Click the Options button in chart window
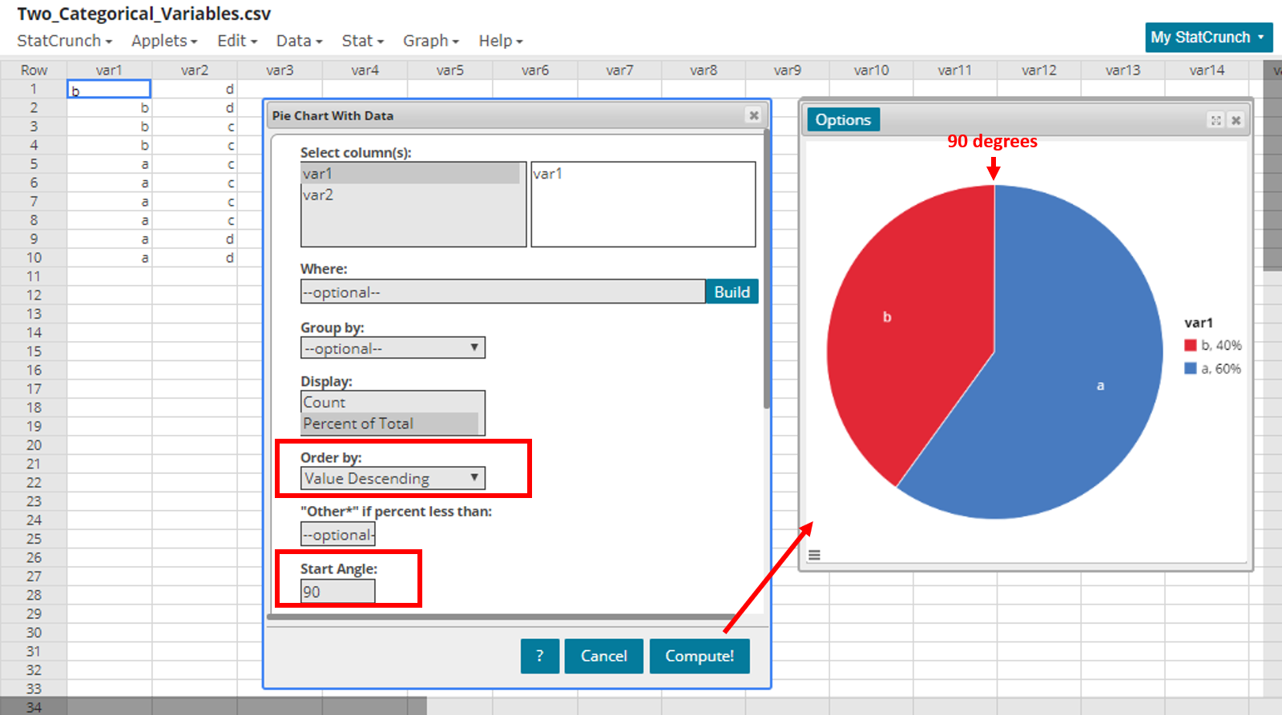 (843, 119)
